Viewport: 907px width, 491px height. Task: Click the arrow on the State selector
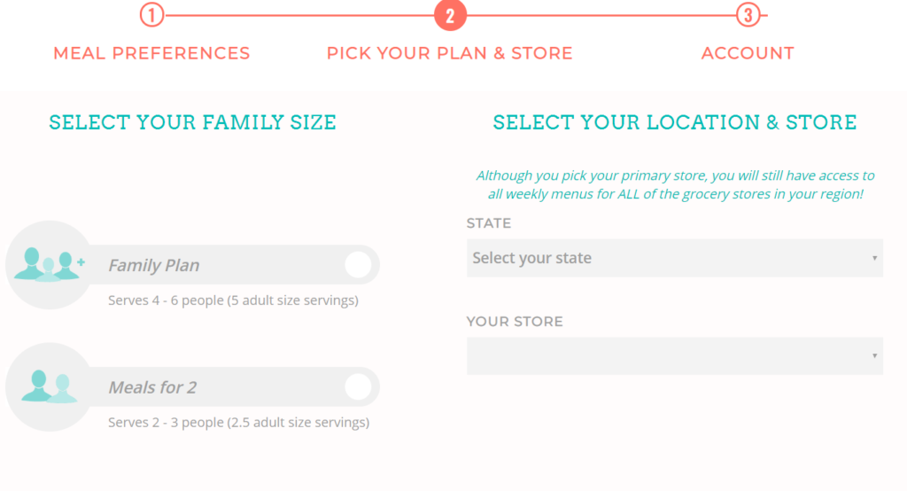tap(874, 258)
